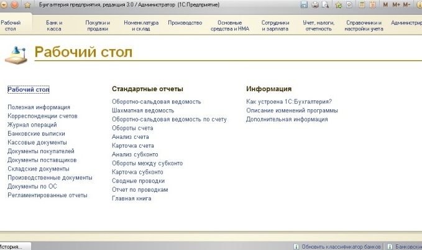The width and height of the screenshot is (422, 250).
Task: Open Шахматная ведомость report
Action: point(143,110)
